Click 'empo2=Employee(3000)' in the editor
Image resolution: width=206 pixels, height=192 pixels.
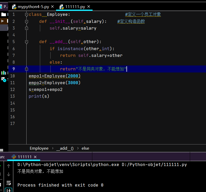54,83
